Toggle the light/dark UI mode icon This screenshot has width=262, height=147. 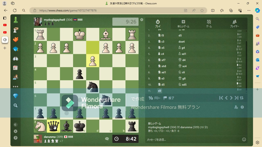point(16,125)
